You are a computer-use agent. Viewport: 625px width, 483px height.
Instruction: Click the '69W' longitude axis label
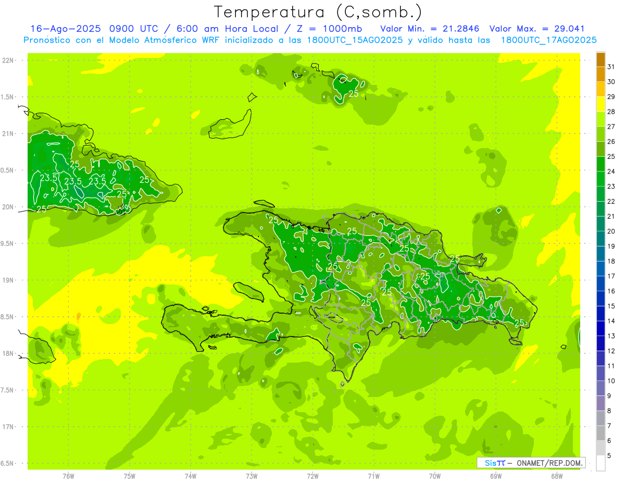coord(496,476)
